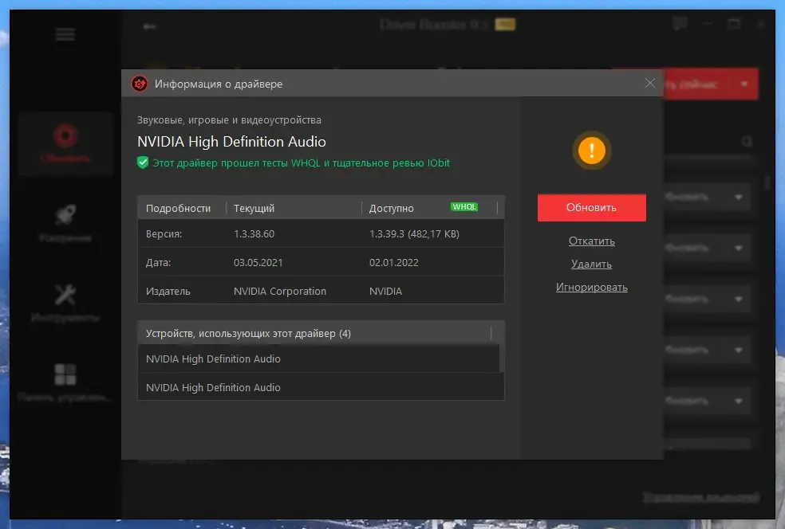Click the underlined link at bottom right of main window
The width and height of the screenshot is (785, 529).
(x=701, y=497)
